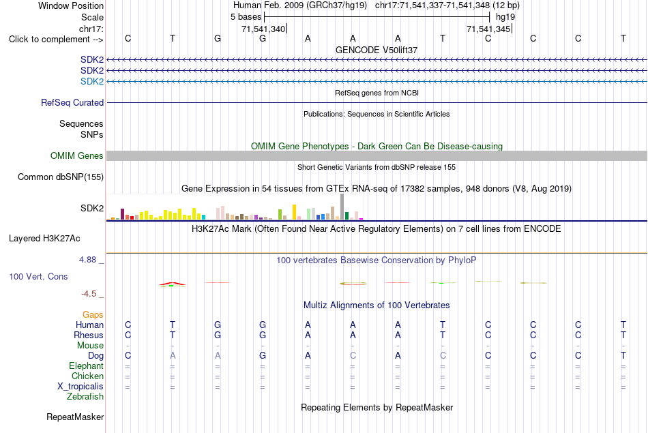Click the T base in the Dog row

[x=623, y=356]
